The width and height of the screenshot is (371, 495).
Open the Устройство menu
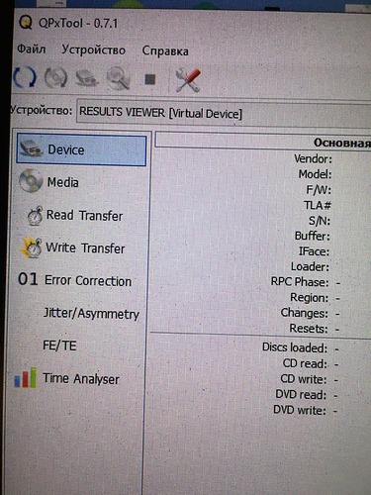(94, 49)
